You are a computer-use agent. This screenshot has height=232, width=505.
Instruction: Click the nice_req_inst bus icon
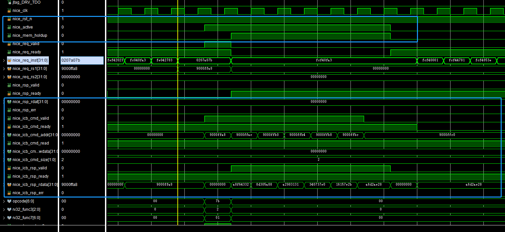(x=9, y=60)
